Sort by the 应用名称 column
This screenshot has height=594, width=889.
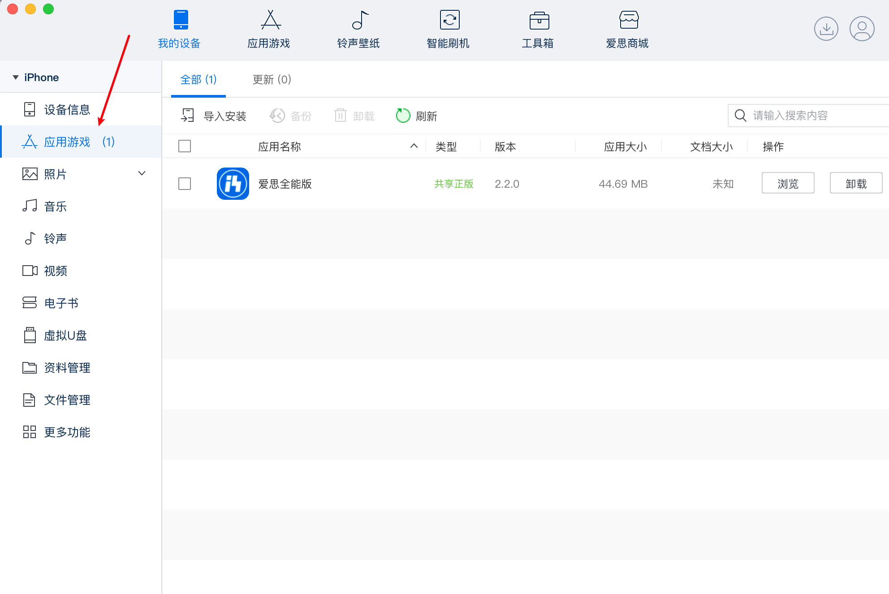pos(280,147)
